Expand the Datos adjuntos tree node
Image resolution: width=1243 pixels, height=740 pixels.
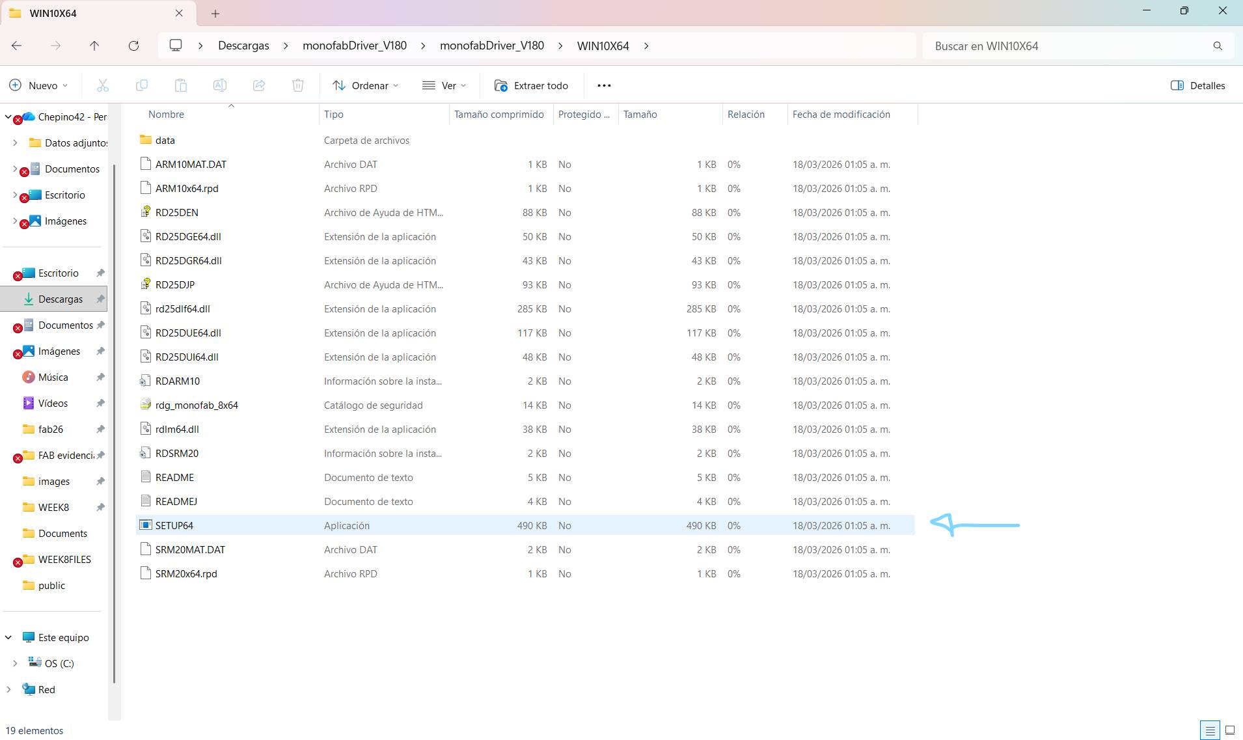(15, 143)
